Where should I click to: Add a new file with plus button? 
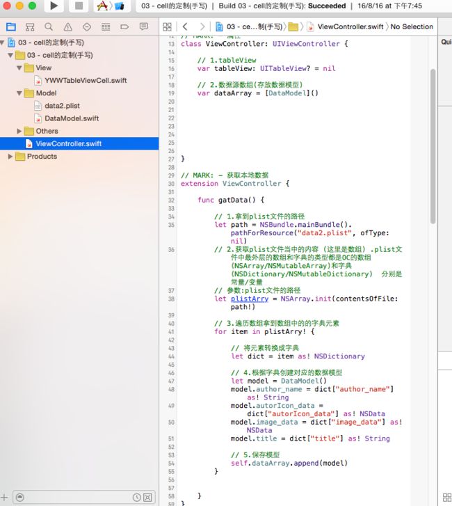pyautogui.click(x=4, y=497)
